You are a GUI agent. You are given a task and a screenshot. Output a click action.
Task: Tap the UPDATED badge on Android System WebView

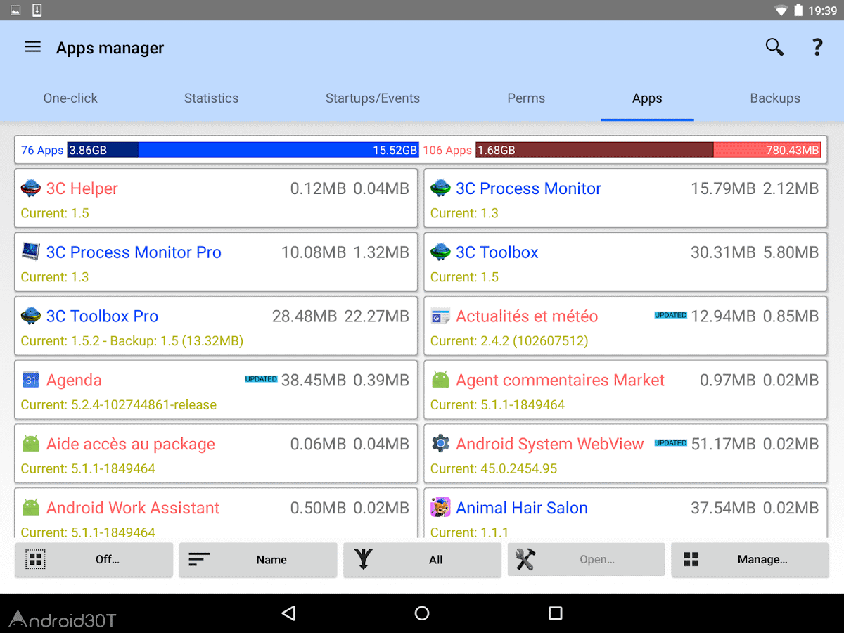click(x=671, y=443)
